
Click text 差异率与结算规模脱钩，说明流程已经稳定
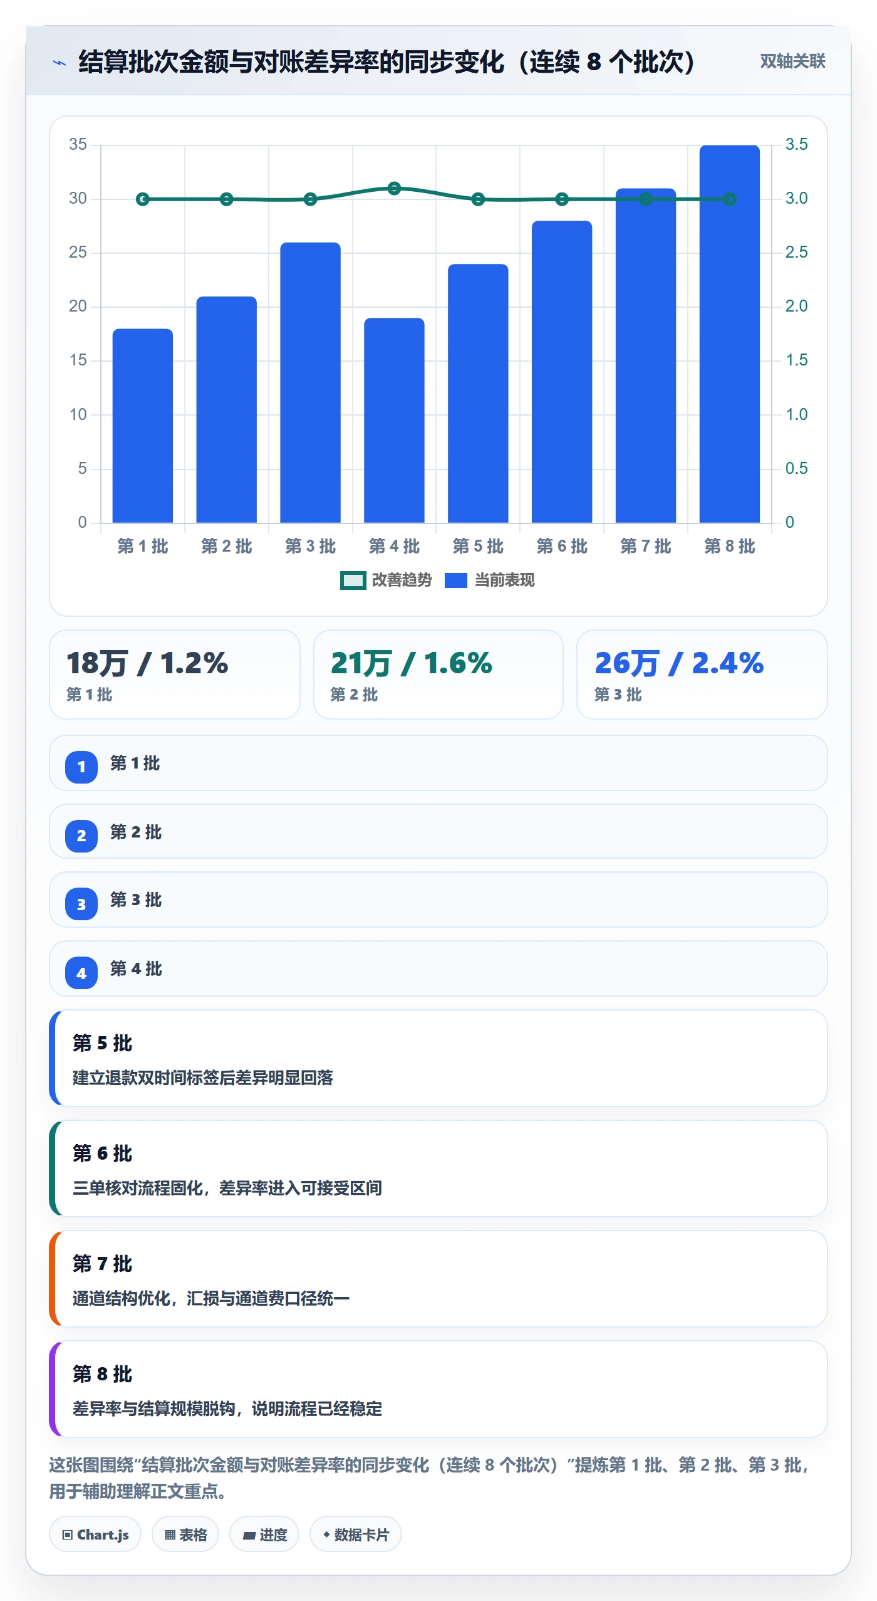coord(227,1409)
